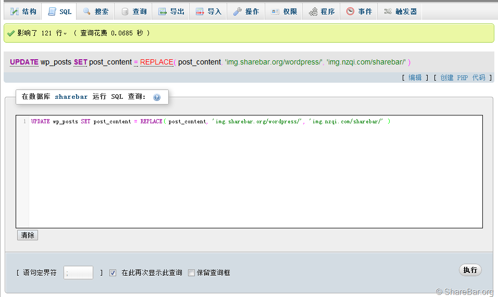Image resolution: width=498 pixels, height=297 pixels.
Task: Click the Query tab database icon
Action: 125,11
